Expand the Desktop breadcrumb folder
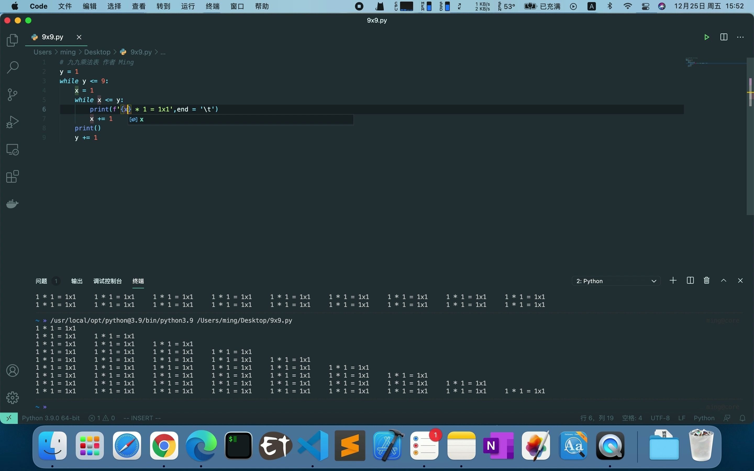 pos(97,52)
